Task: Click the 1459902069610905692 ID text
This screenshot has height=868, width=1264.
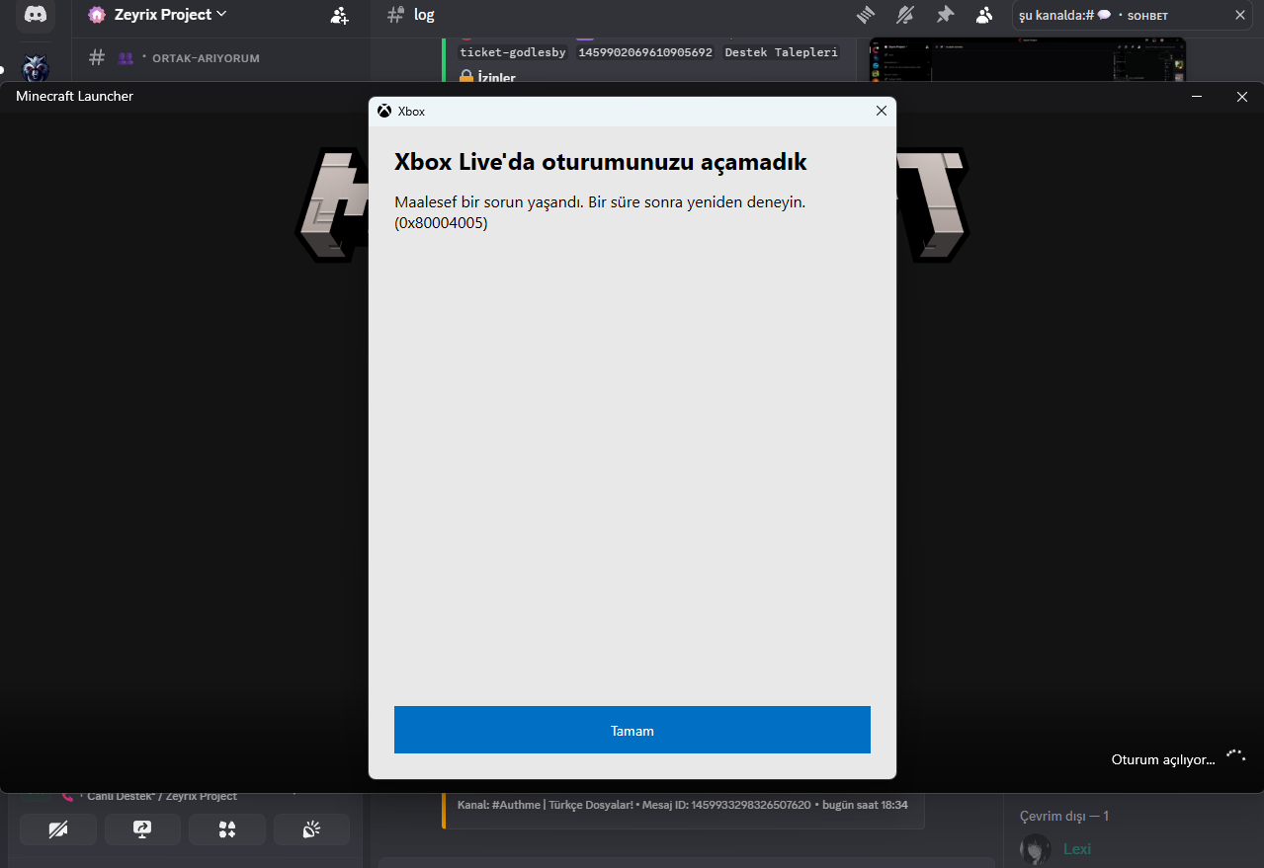Action: coord(645,52)
